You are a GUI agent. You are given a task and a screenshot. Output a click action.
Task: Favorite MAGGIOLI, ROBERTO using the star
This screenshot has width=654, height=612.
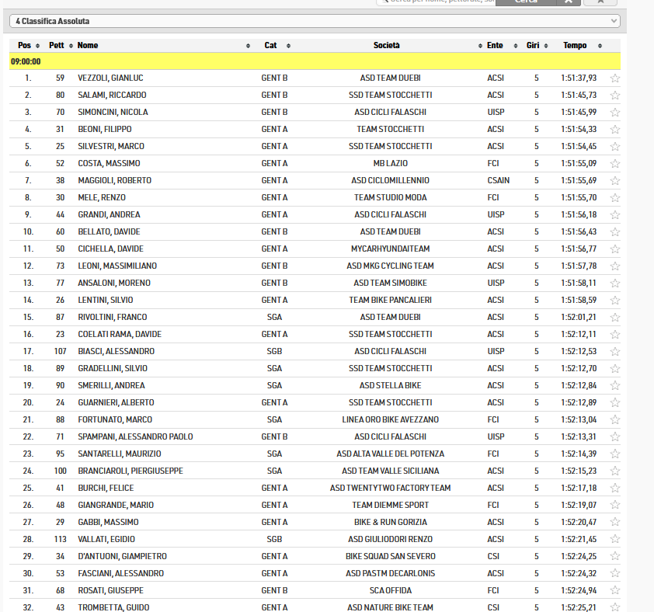click(615, 181)
